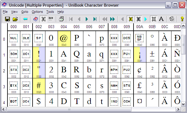Go to last page arrow icon
The width and height of the screenshot is (187, 113).
[x=95, y=19]
